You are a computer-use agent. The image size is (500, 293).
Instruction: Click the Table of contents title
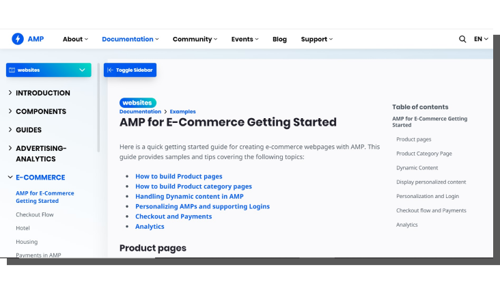point(420,107)
